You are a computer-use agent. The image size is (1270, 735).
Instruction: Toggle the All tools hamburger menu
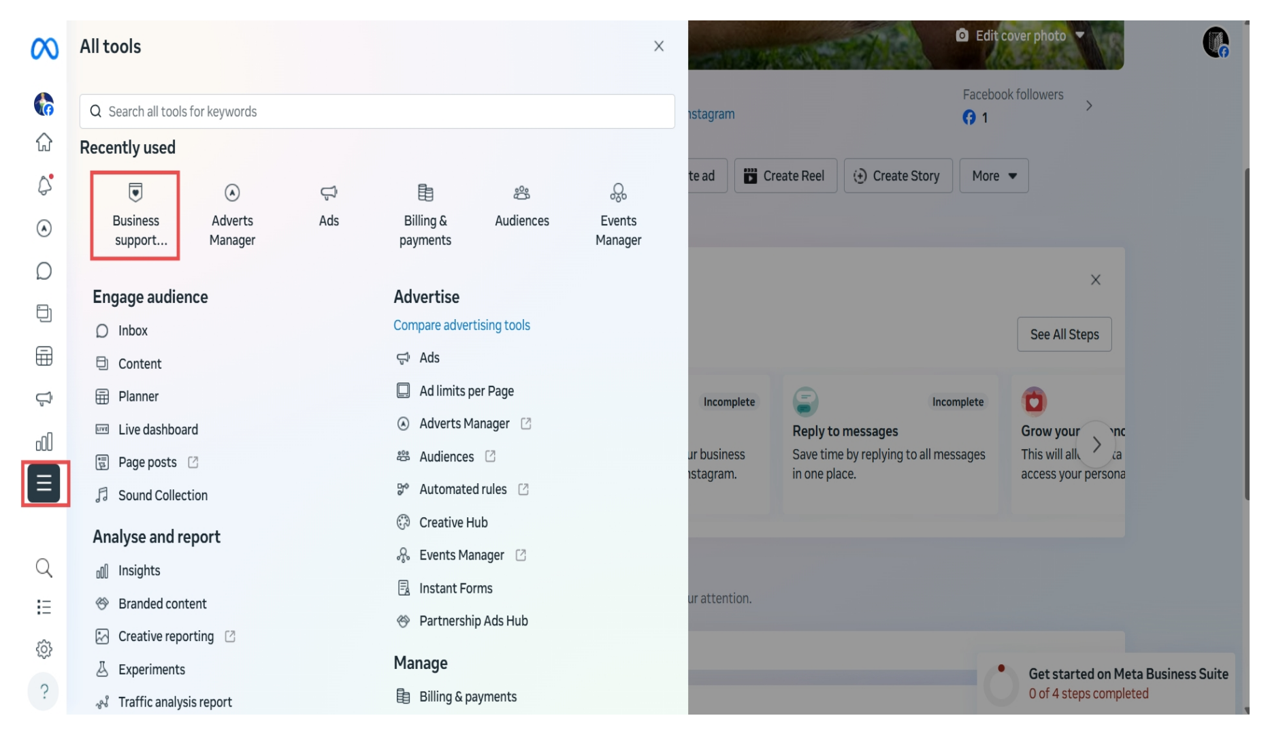[44, 484]
